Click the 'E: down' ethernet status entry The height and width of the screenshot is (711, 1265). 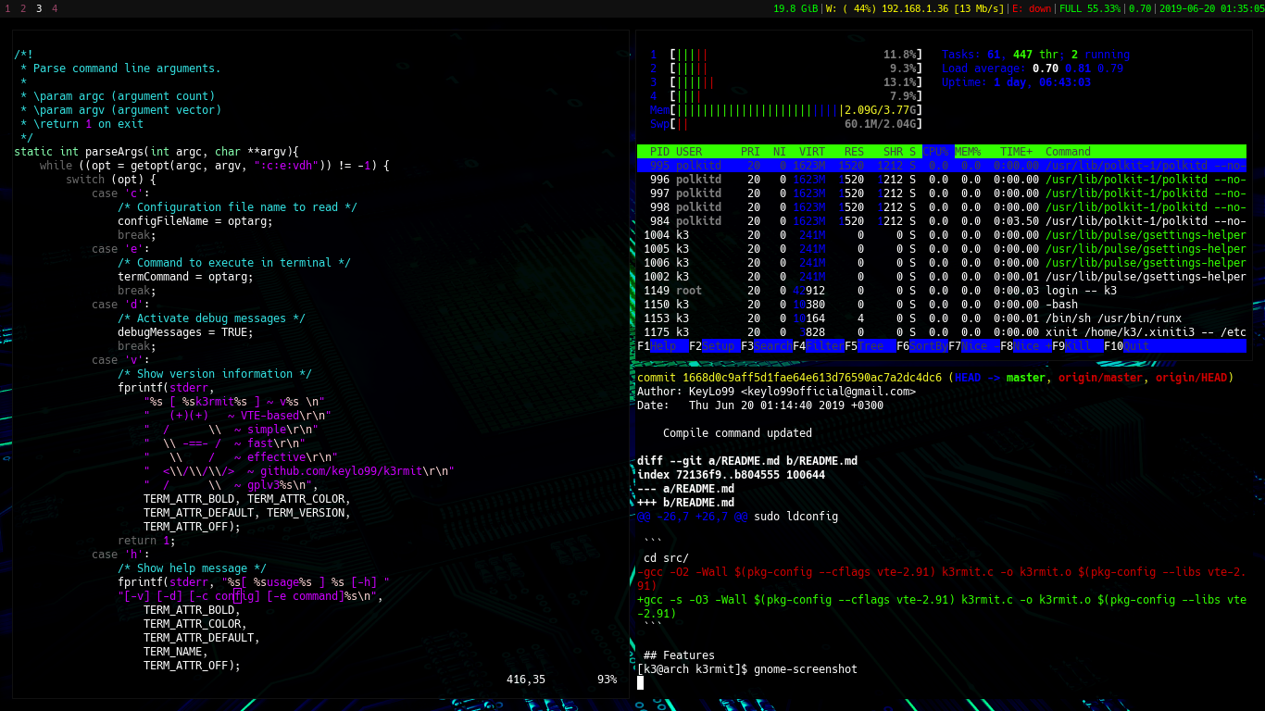1032,8
